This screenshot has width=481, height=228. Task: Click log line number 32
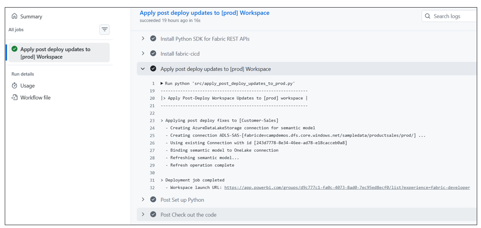pos(152,187)
